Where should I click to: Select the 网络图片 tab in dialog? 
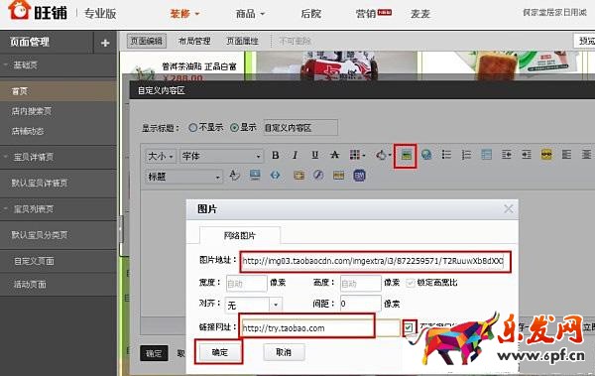239,235
